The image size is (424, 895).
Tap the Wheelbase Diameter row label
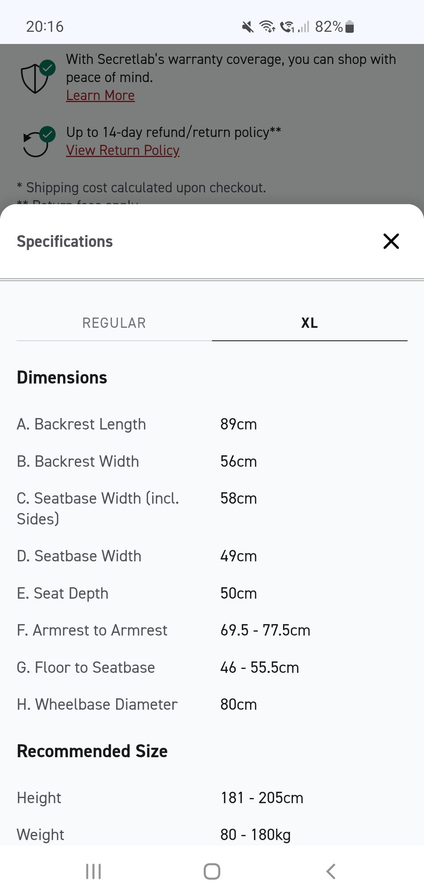click(97, 704)
